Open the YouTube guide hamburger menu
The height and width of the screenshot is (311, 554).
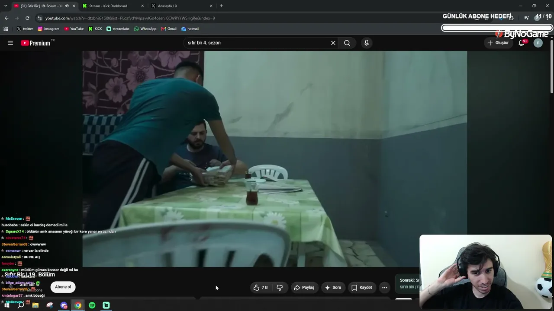pyautogui.click(x=10, y=43)
